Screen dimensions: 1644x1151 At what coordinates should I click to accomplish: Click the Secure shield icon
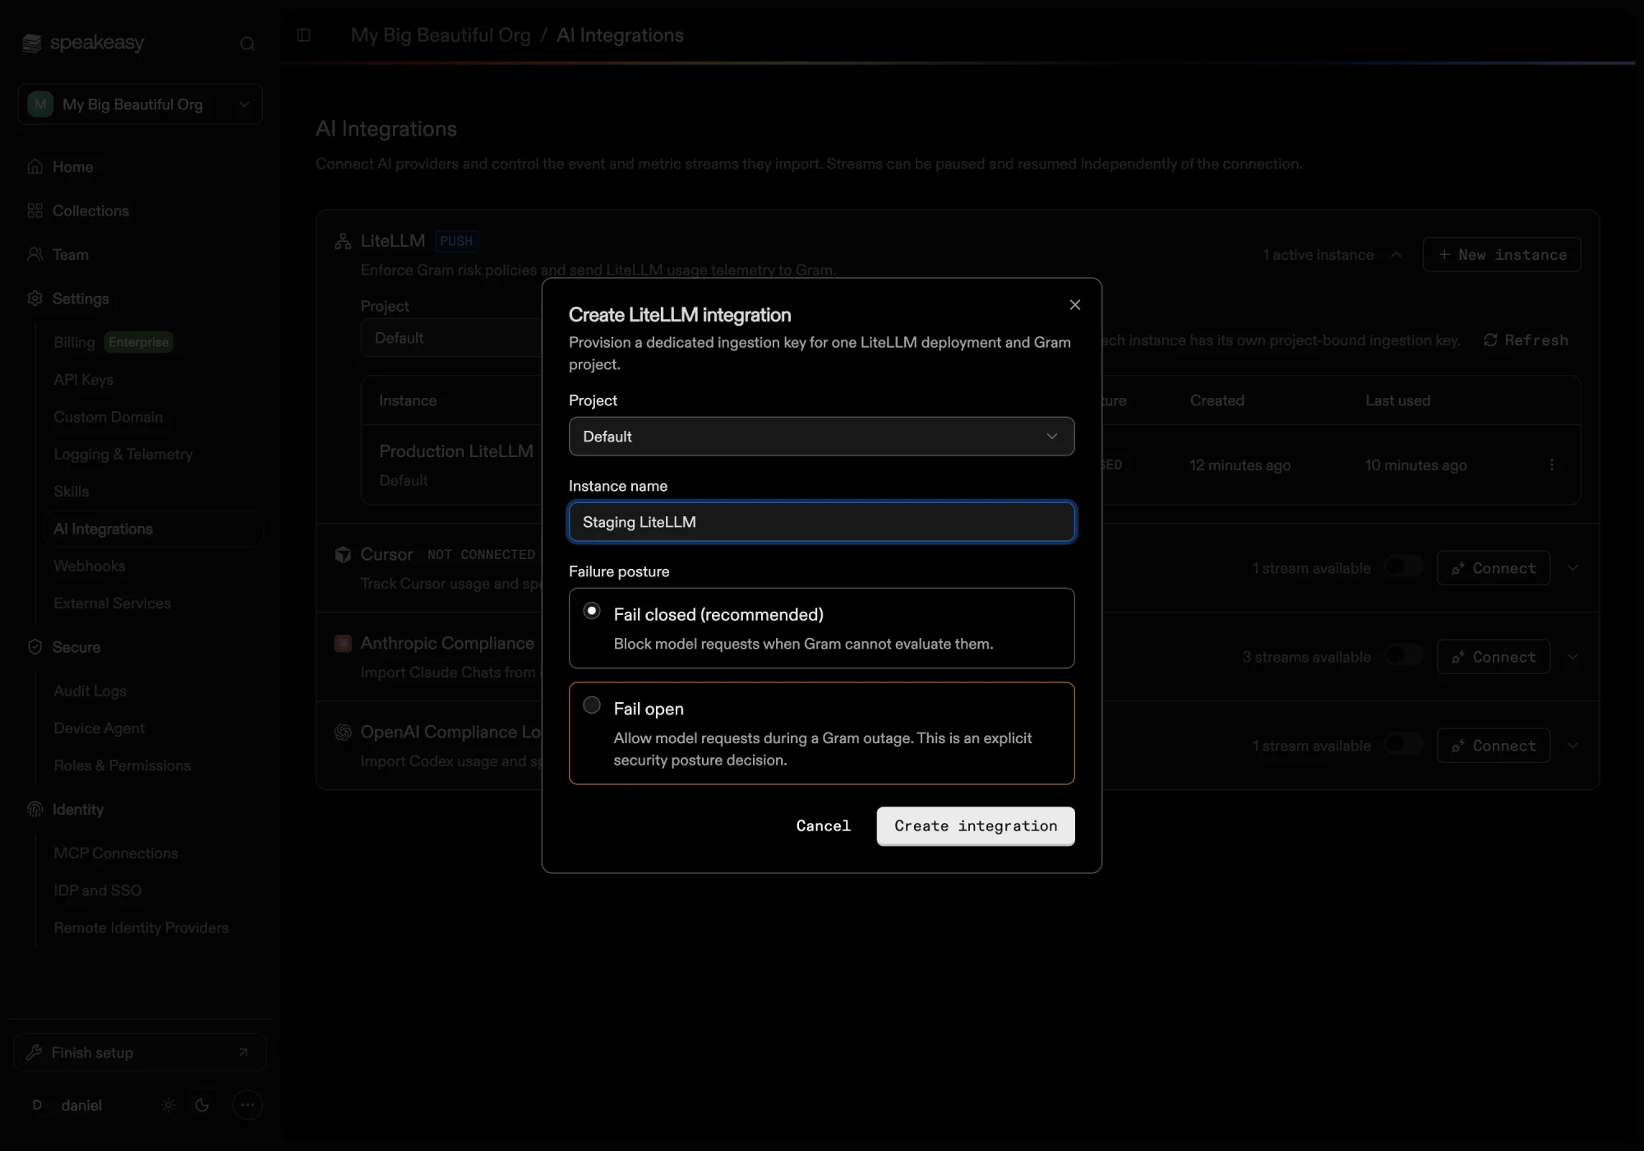tap(35, 647)
